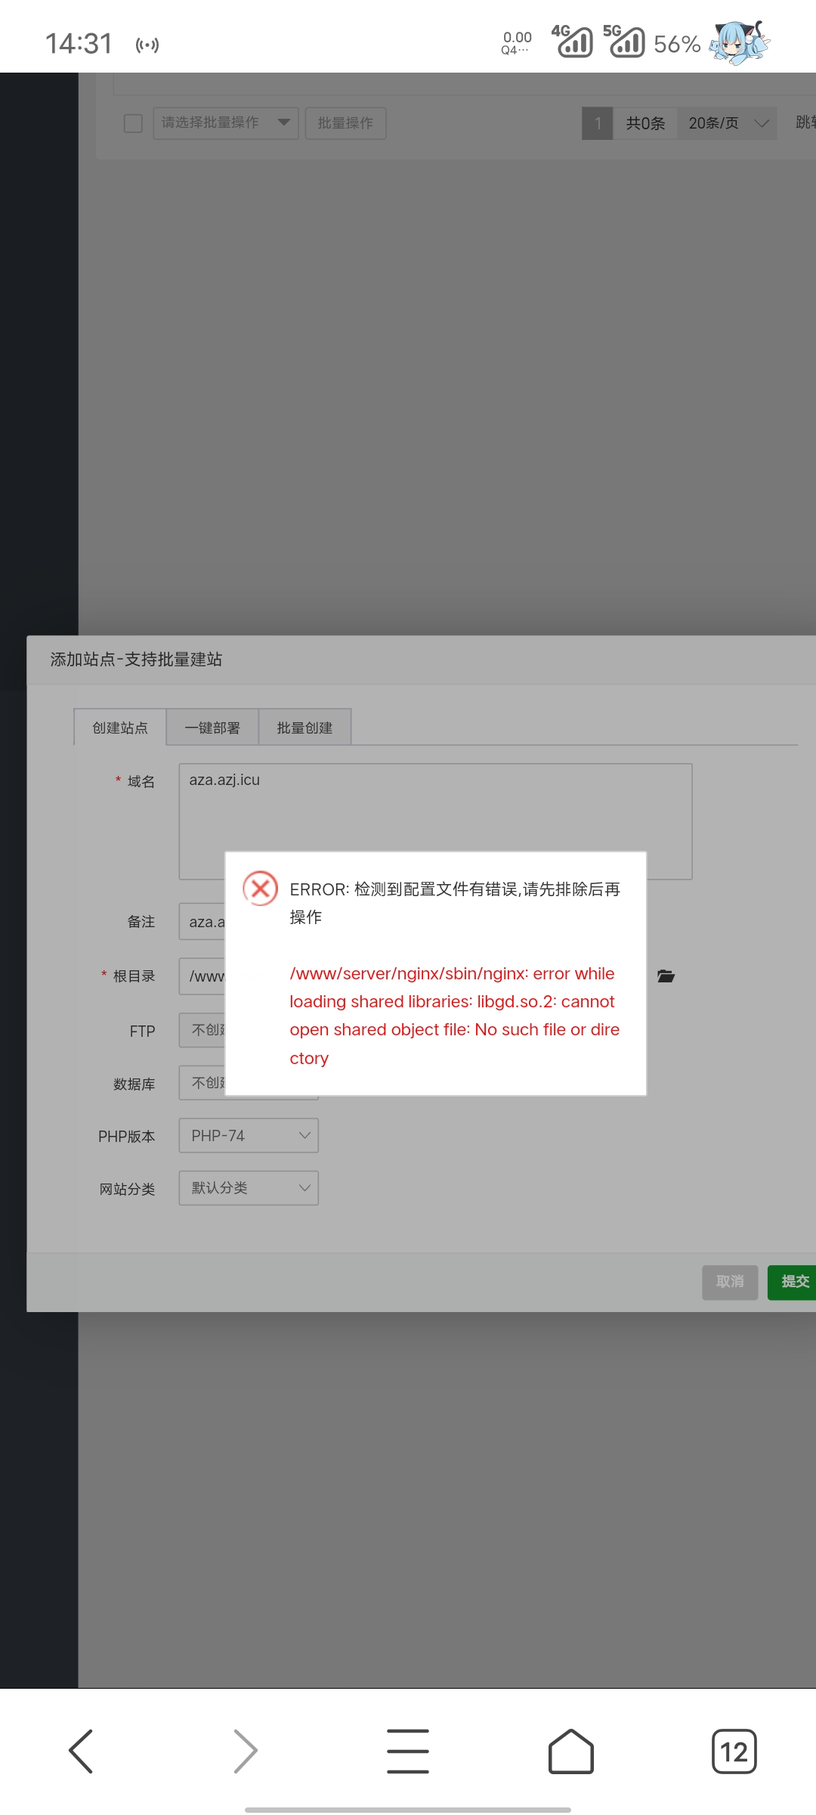Viewport: 816px width, 1815px height.
Task: Tap the red nginx error message
Action: point(454,1016)
